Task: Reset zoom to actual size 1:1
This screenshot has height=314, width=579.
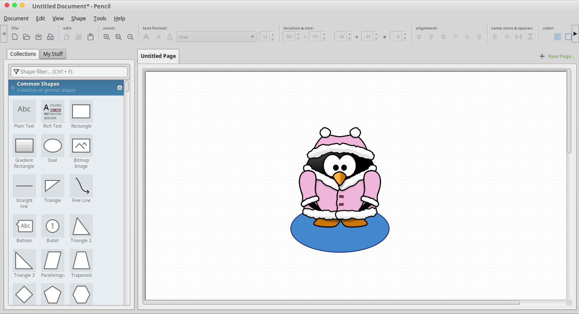Action: coord(119,37)
